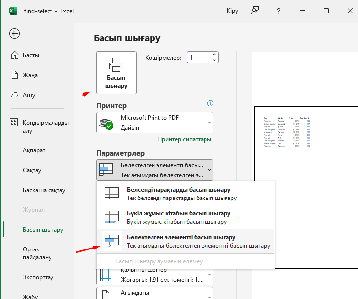Click the Ашу open folder icon

(15, 95)
